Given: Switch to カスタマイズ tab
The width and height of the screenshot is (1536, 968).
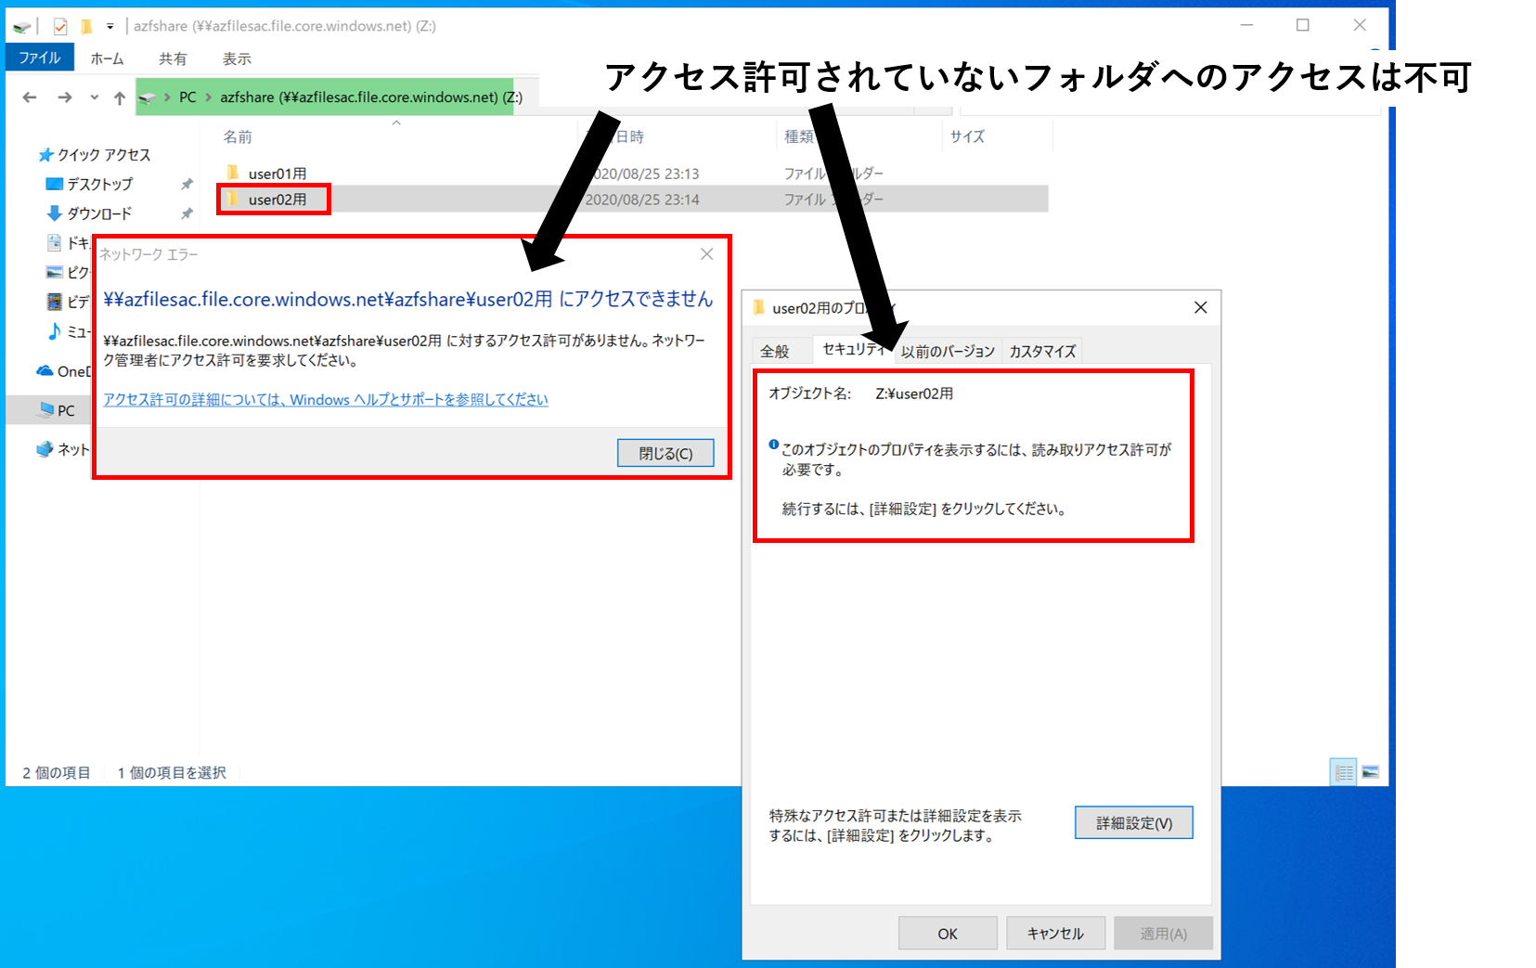Looking at the screenshot, I should pyautogui.click(x=1042, y=351).
